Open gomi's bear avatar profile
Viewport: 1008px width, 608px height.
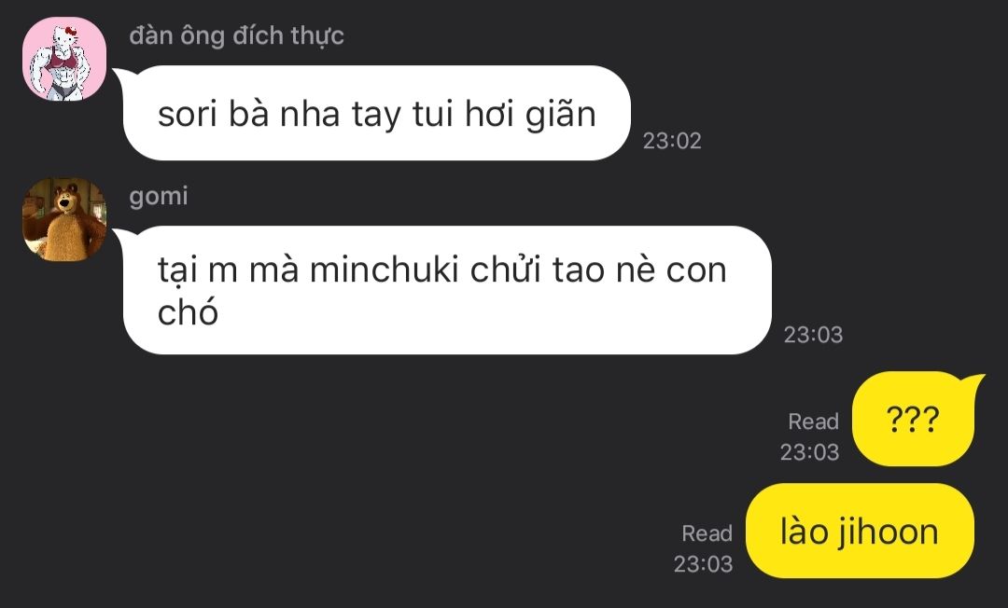64,219
